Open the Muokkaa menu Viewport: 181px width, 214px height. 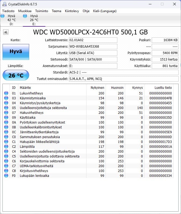(x=25, y=11)
